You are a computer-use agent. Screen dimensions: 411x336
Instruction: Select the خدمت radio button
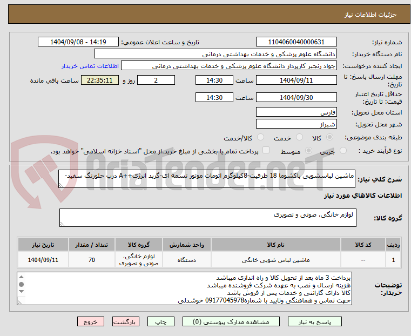point(299,137)
